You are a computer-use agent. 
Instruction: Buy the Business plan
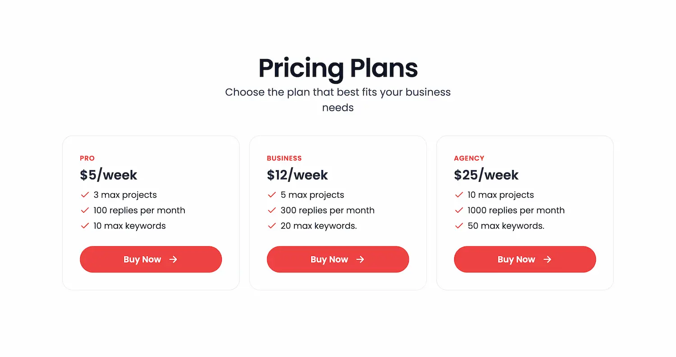point(338,259)
